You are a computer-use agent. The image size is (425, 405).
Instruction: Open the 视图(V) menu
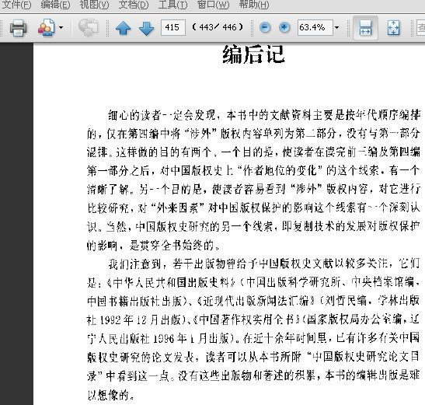[94, 5]
